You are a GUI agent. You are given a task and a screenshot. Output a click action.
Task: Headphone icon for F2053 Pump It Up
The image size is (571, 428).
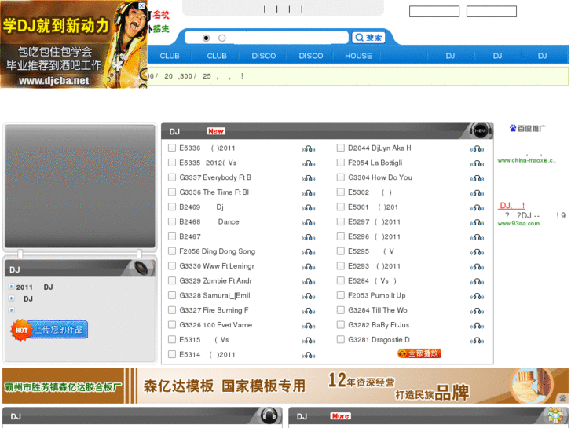point(477,297)
